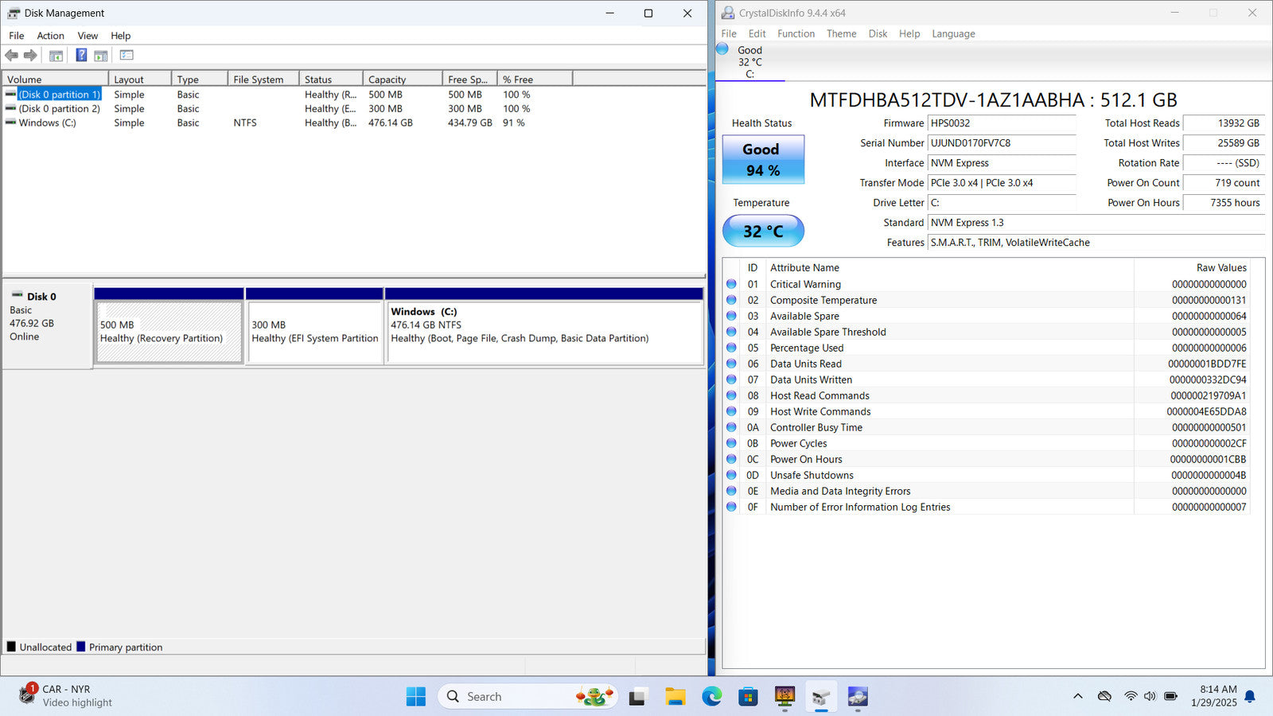Open Task View from the taskbar

637,697
